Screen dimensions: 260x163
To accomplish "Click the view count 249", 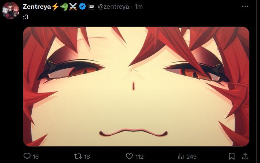I will coord(191,156).
